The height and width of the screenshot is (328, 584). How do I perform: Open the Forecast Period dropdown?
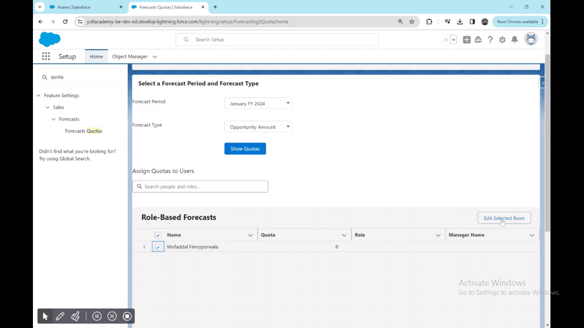point(258,103)
